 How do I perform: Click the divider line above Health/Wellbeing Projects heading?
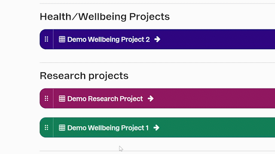pos(157,3)
